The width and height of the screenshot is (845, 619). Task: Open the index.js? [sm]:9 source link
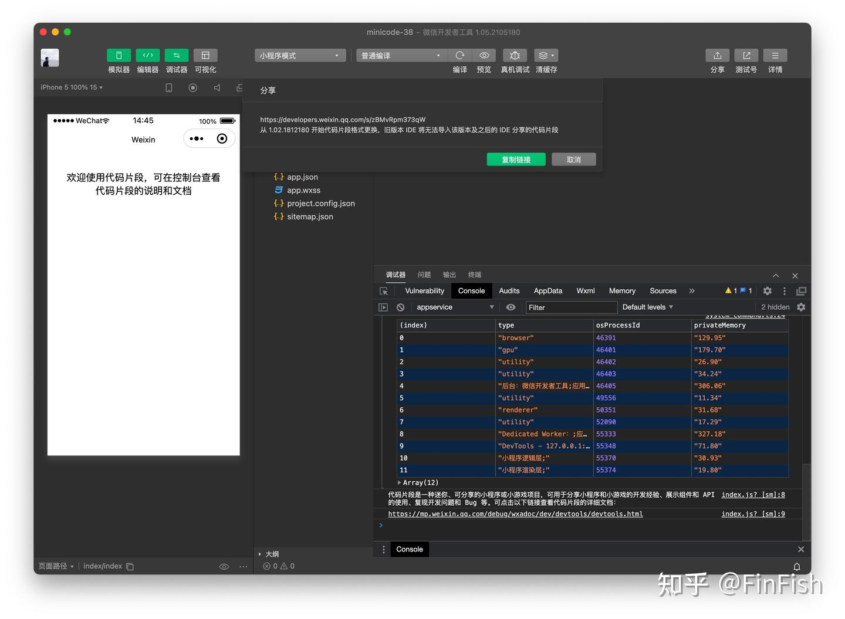click(x=753, y=514)
